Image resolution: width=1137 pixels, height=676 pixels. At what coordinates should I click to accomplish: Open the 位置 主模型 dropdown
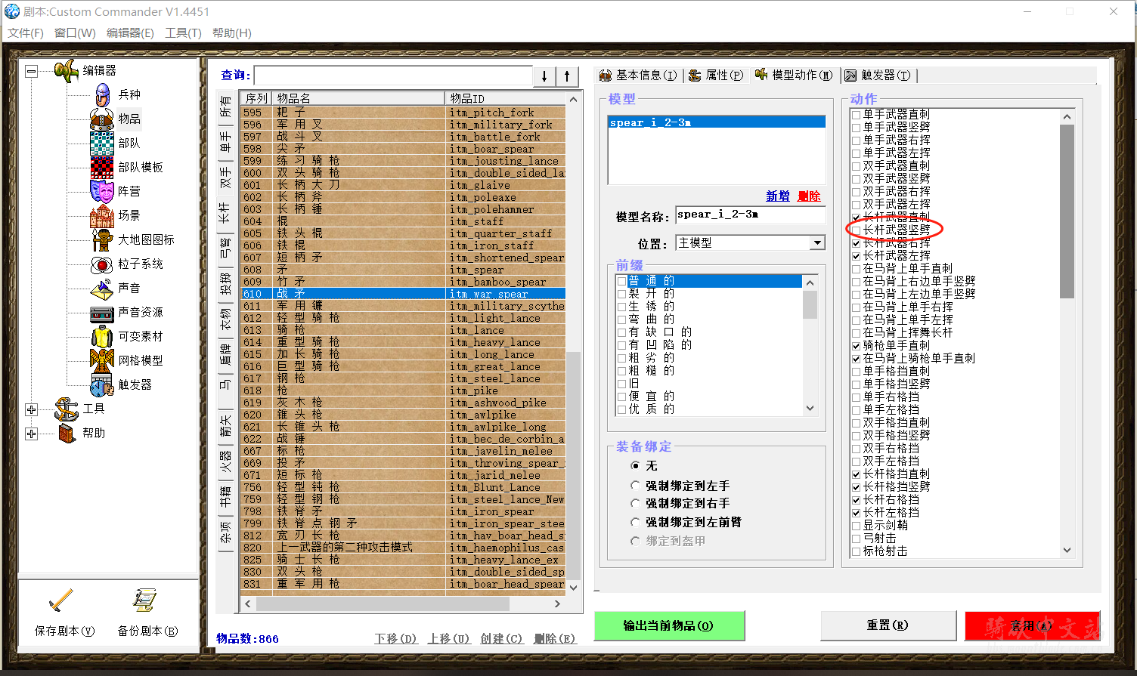click(x=817, y=243)
